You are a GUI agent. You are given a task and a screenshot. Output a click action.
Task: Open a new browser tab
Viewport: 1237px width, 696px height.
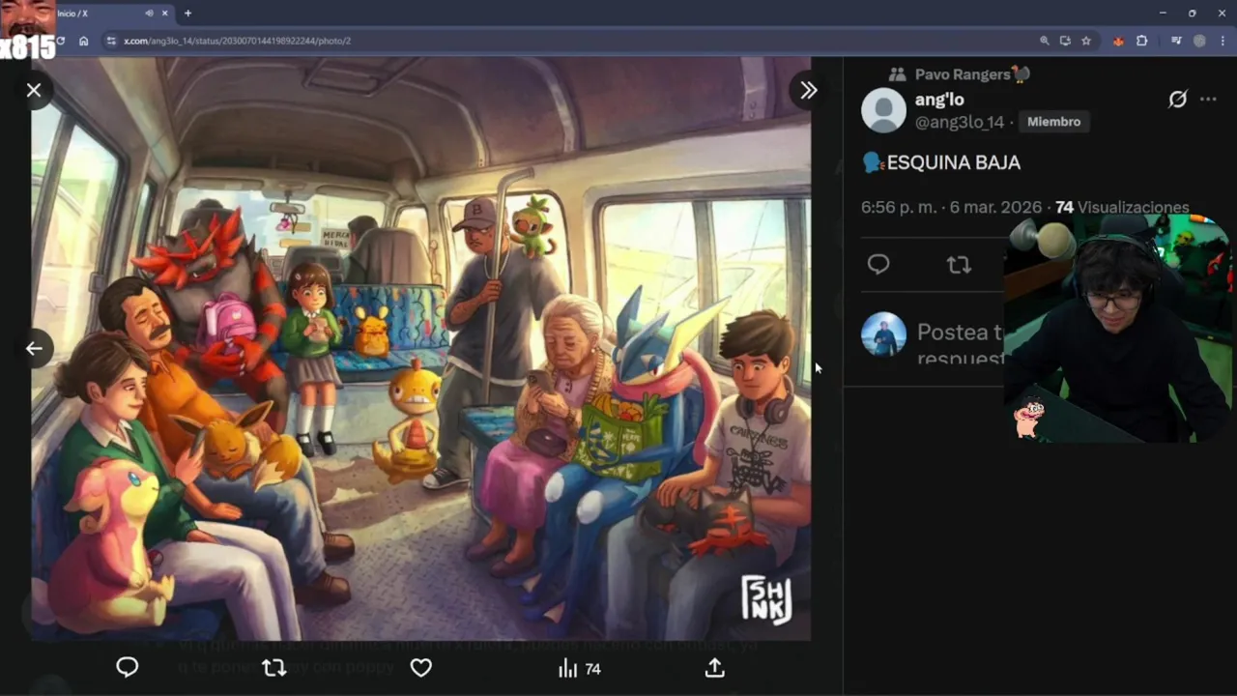187,14
